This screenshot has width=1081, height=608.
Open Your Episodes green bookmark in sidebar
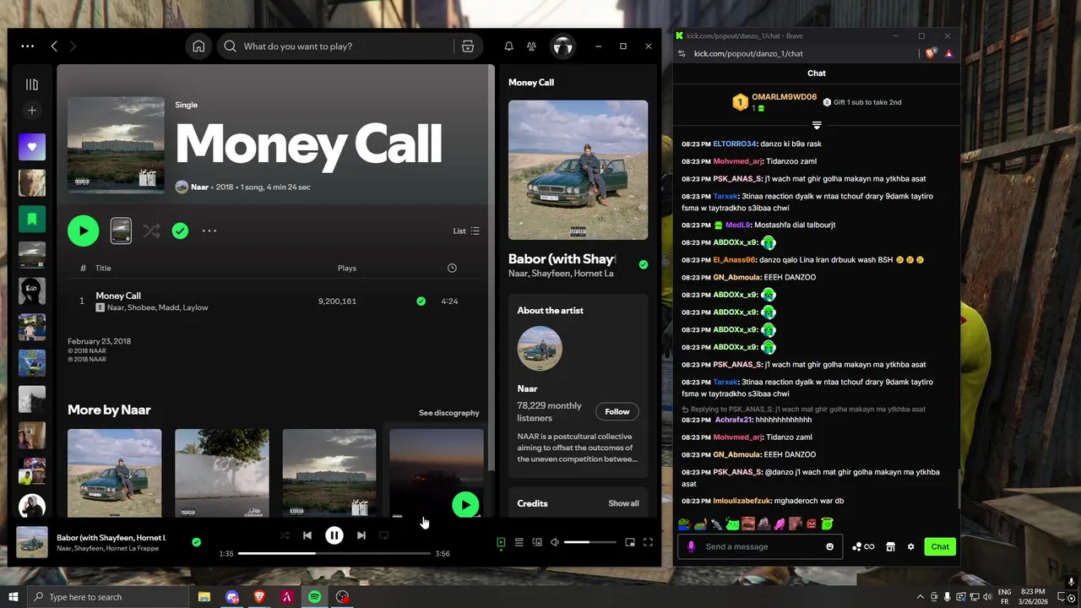coord(32,219)
